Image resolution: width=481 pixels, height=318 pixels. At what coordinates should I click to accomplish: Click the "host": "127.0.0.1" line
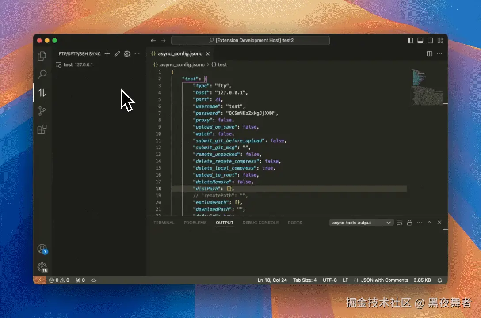(220, 92)
